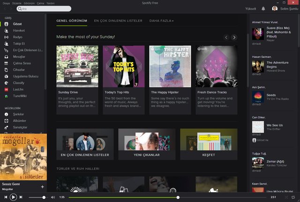Go forward with the navigation arrow
Viewport: 300px width, 202px height.
point(11,8)
